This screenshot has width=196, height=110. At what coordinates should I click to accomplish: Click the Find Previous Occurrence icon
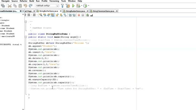point(45,15)
